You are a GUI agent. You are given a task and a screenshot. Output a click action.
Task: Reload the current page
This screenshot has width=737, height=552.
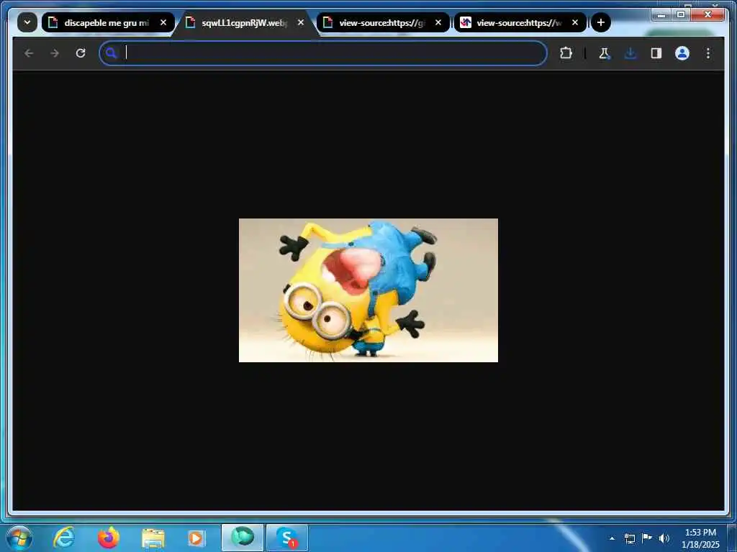(x=81, y=53)
